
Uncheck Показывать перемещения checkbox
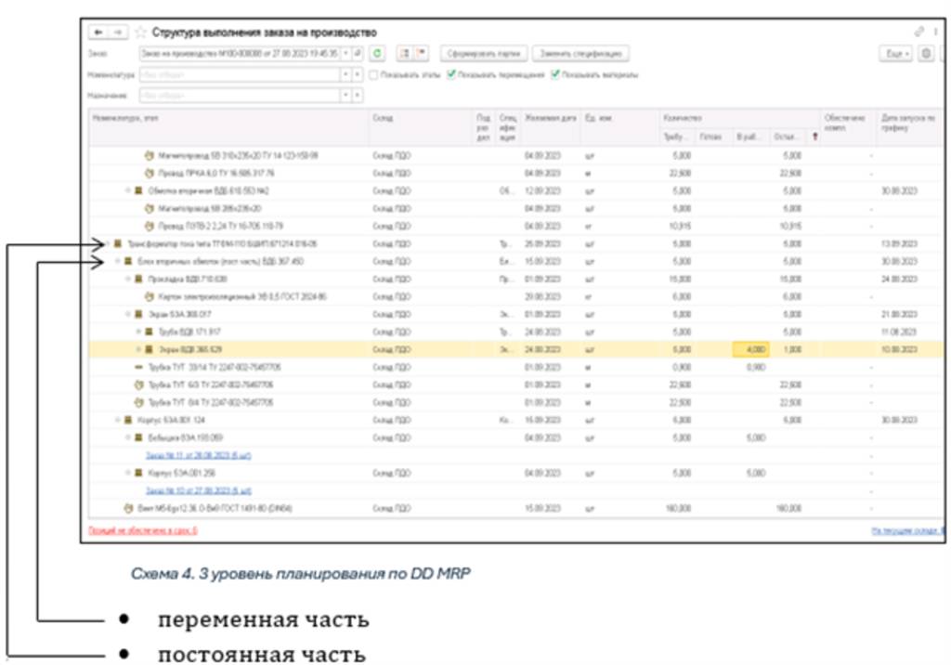click(451, 75)
